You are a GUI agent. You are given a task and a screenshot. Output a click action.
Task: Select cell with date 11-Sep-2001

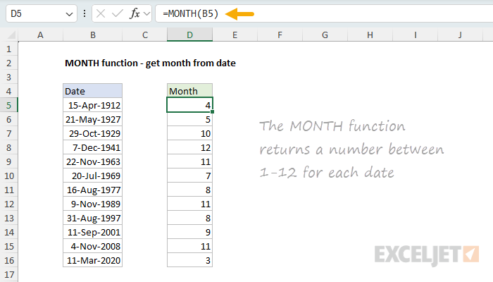click(x=93, y=232)
